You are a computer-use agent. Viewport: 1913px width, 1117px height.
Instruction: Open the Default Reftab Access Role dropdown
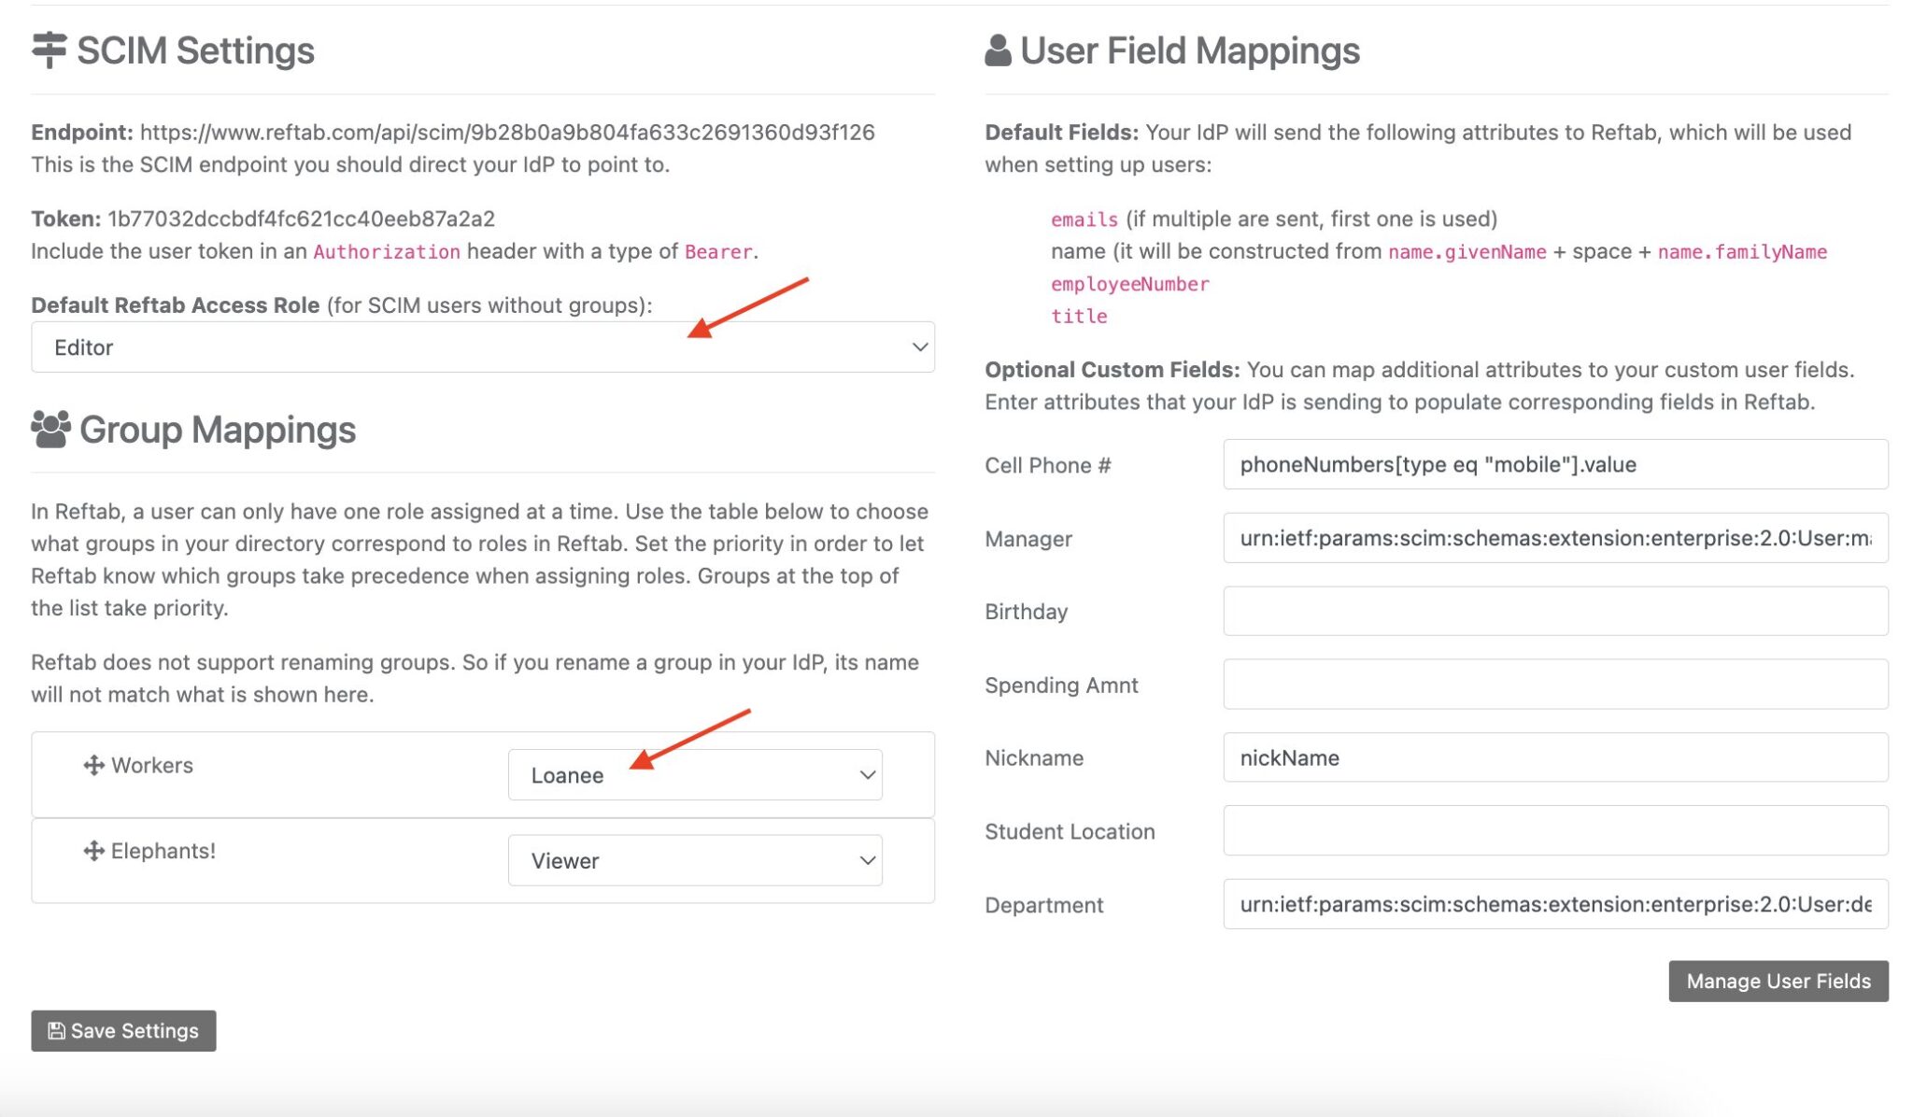point(482,346)
